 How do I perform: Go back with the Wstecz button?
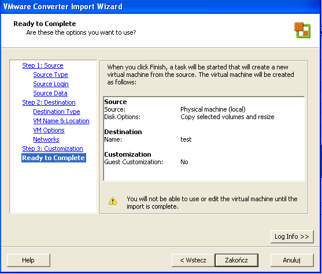pos(193,260)
